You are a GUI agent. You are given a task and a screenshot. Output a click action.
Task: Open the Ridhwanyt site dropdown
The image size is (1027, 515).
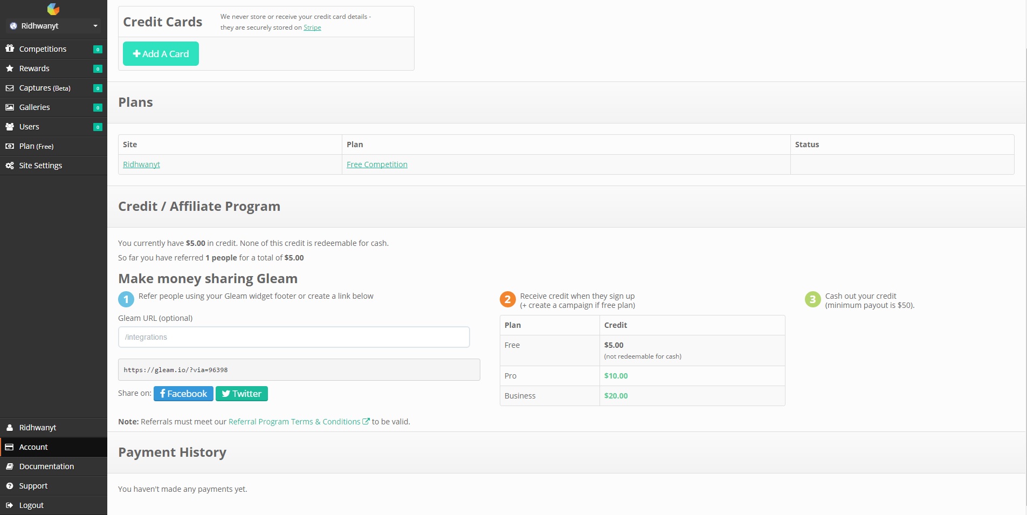tap(53, 26)
